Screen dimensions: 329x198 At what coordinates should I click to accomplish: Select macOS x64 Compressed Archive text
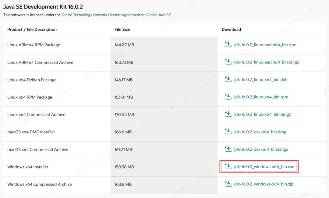coord(37,150)
